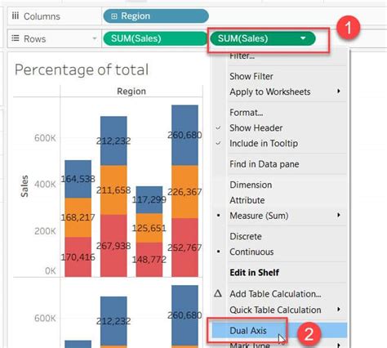Click the triangle icon beside Add Table Calculation

point(218,293)
